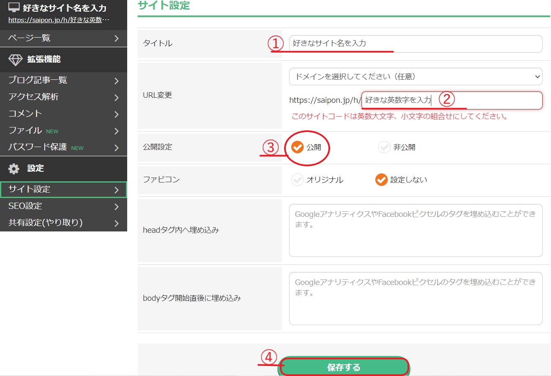This screenshot has width=551, height=376.
Task: Open the saipon.jp site URL link
Action: point(59,20)
